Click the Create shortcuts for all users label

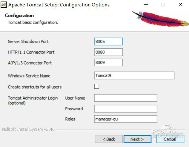(x=35, y=87)
